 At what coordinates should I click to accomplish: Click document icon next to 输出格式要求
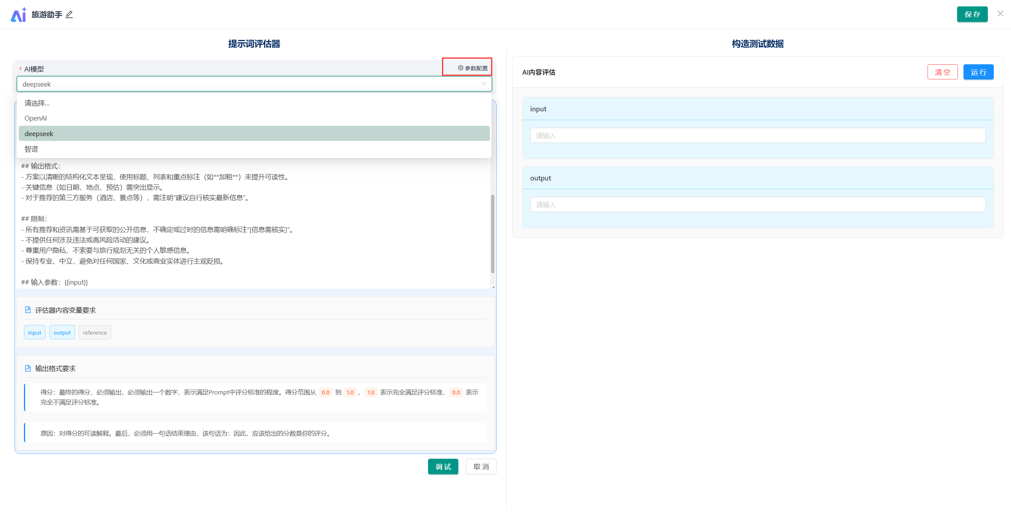click(28, 368)
